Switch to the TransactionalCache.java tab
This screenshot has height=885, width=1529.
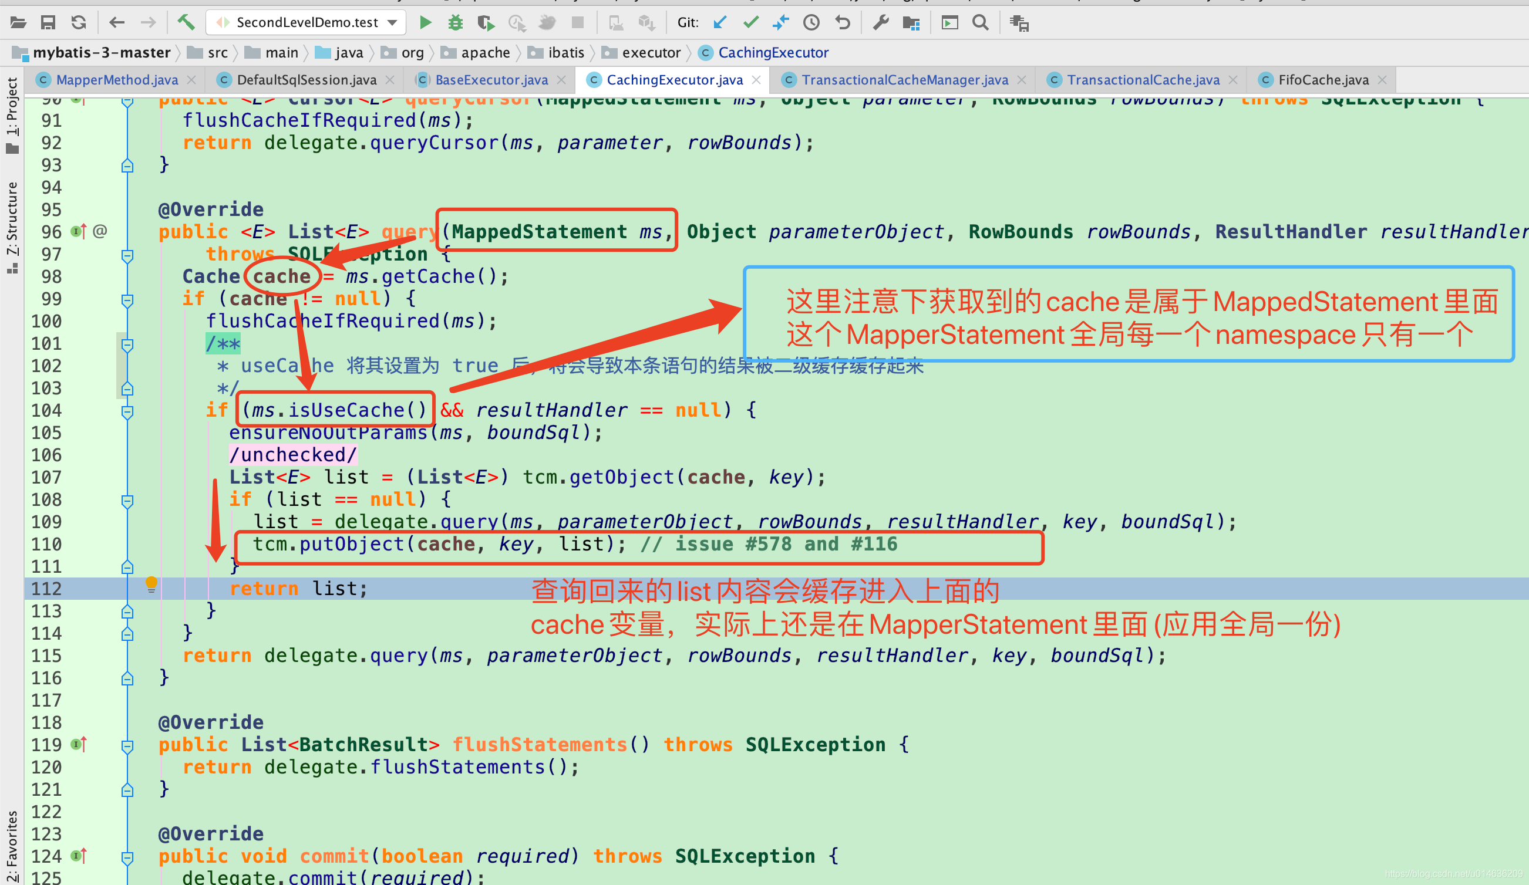point(1143,80)
